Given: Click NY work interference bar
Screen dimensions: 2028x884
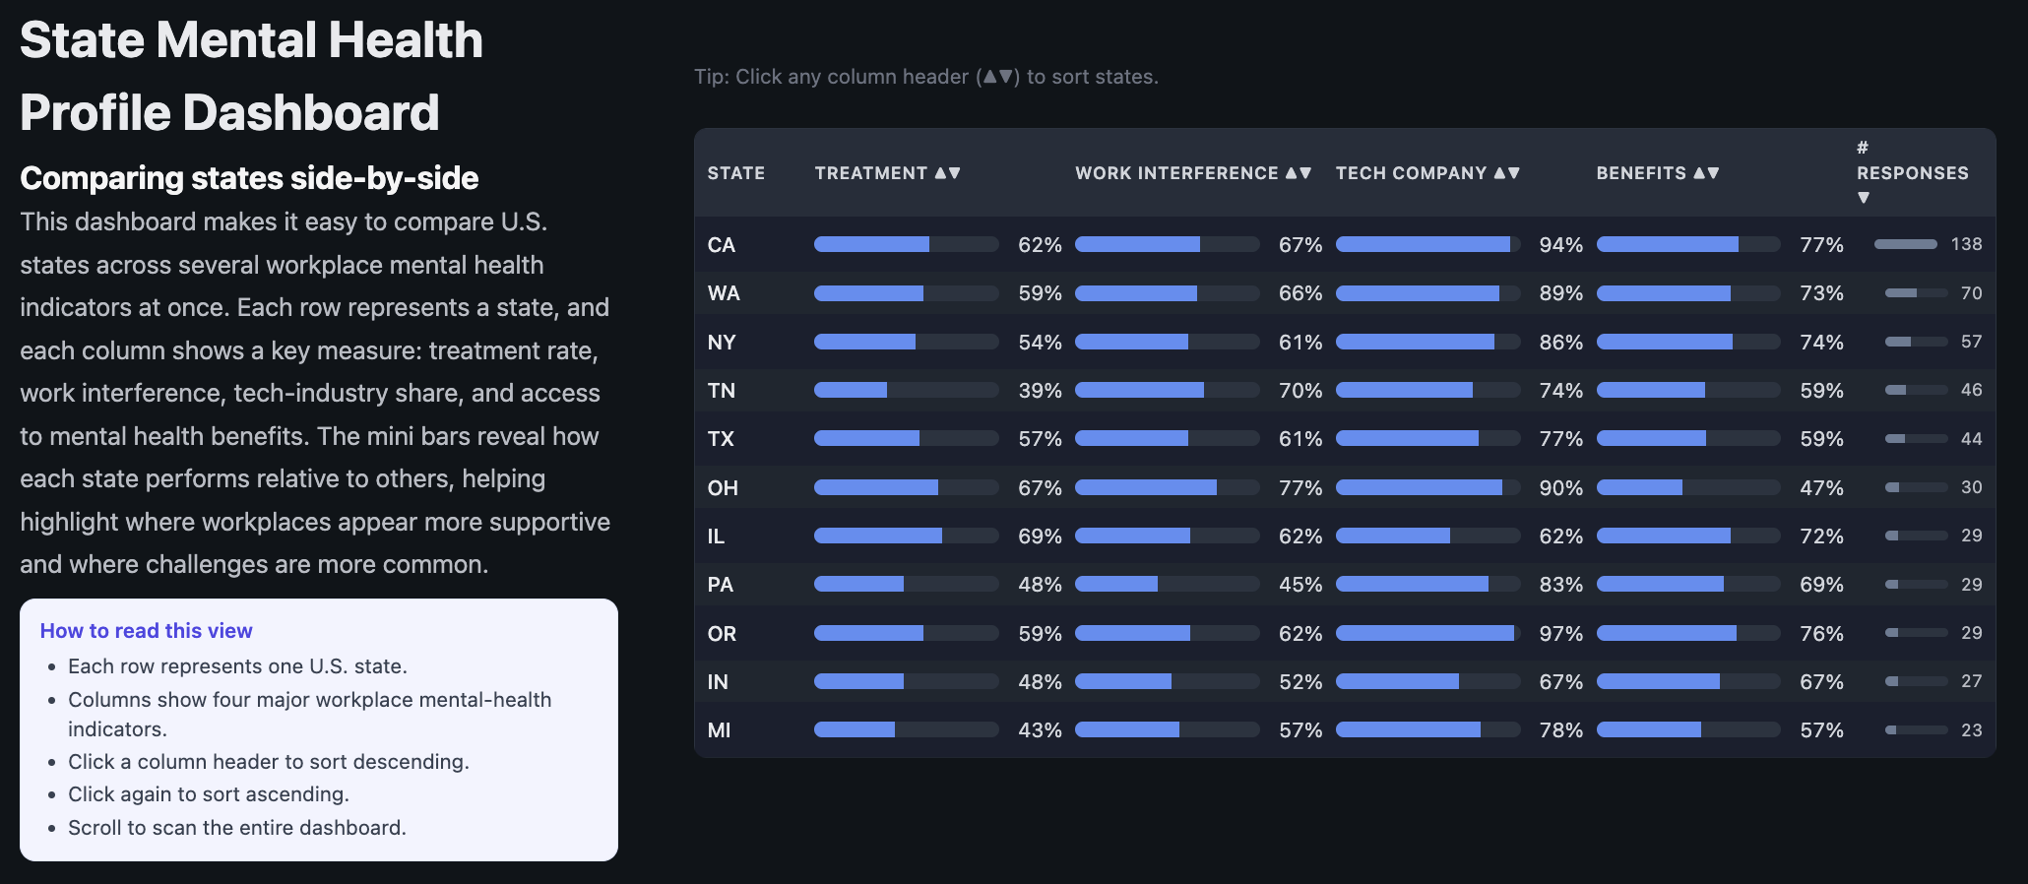Looking at the screenshot, I should (1167, 343).
